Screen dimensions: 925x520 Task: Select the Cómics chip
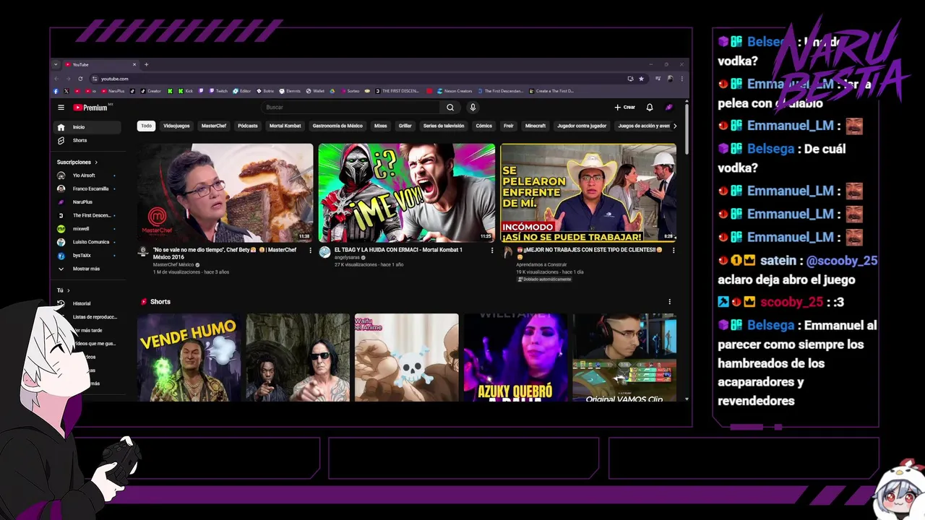(x=484, y=126)
